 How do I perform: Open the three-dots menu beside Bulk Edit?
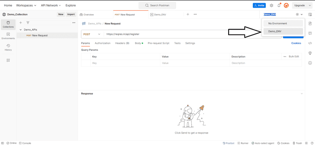click(285, 57)
